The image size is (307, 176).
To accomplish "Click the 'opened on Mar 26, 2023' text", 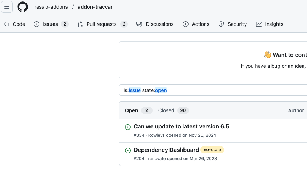I will click(x=192, y=158).
